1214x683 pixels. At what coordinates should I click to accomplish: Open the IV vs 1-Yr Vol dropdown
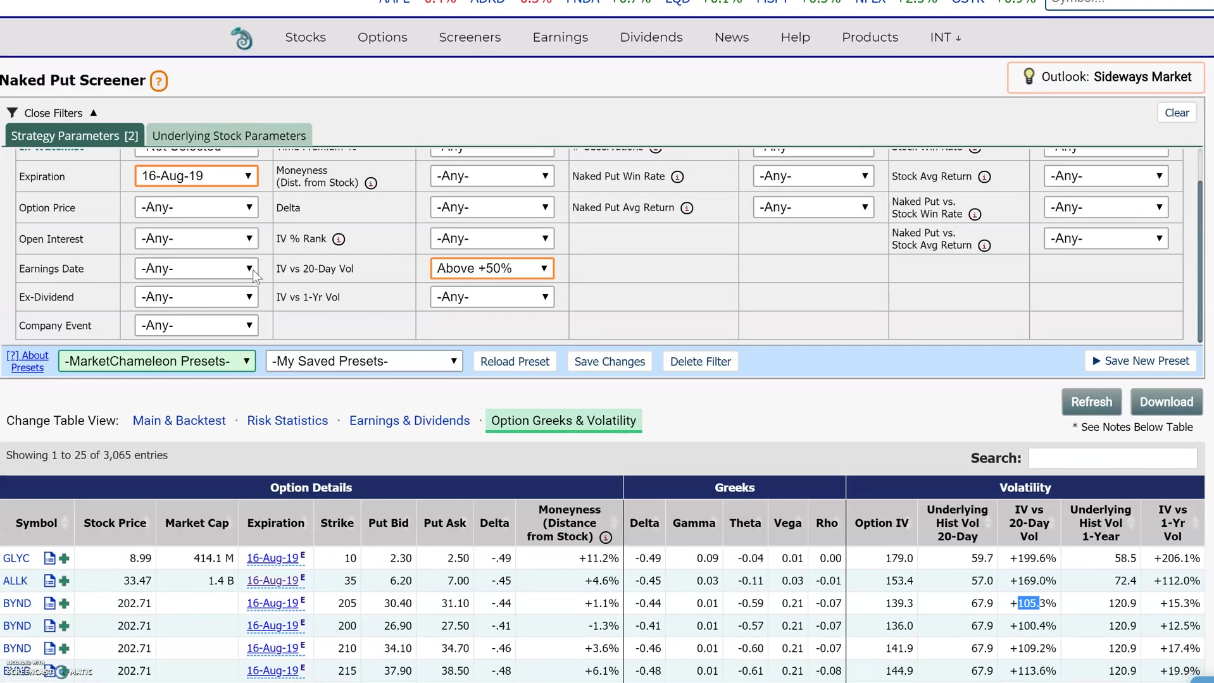pos(492,297)
